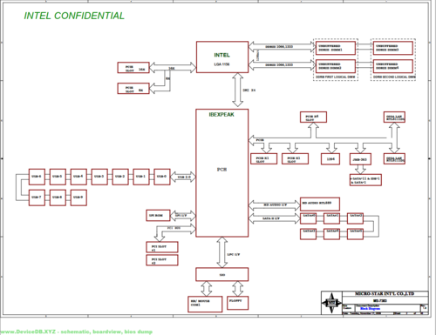
Task: Click the INTEL LGA 1156 CPU block
Action: (x=222, y=57)
